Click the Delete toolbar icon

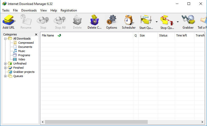77,20
